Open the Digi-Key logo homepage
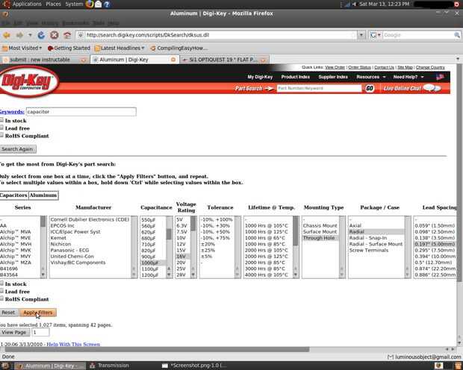Image resolution: width=463 pixels, height=370 pixels. (28, 81)
